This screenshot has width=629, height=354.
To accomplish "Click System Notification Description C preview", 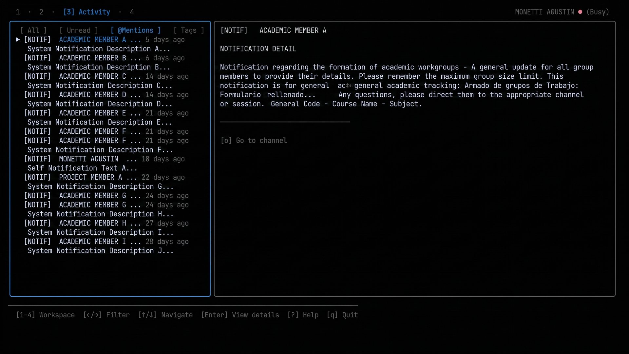I will [100, 86].
